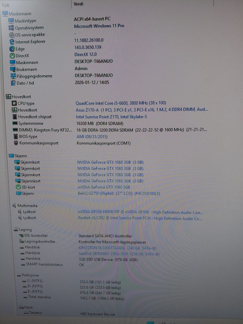
Task: Open the QuadCore Intel Core i5-6600 link
Action: [x=121, y=103]
